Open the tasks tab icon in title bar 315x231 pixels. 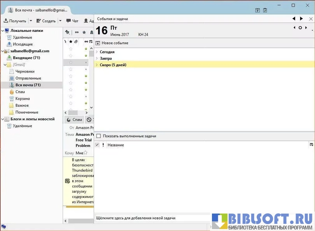[x=265, y=10]
